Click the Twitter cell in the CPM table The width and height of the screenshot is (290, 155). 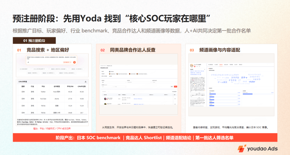[x=43, y=92]
